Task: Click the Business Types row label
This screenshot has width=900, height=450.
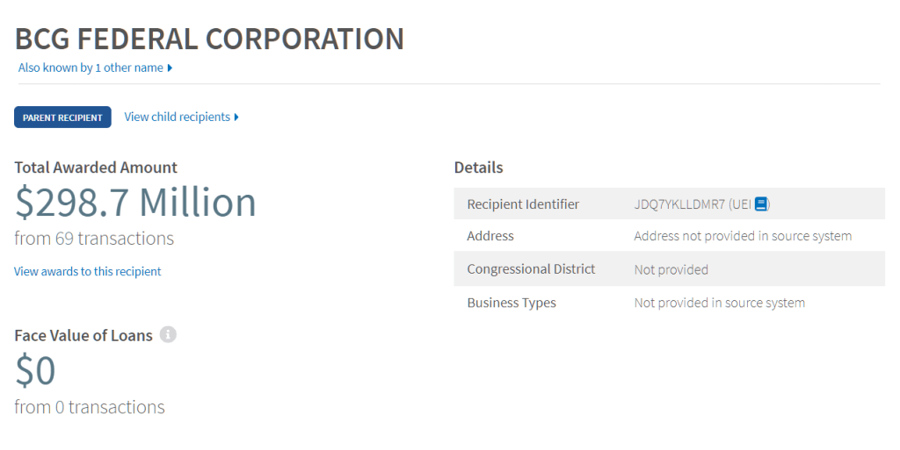Action: coord(512,303)
